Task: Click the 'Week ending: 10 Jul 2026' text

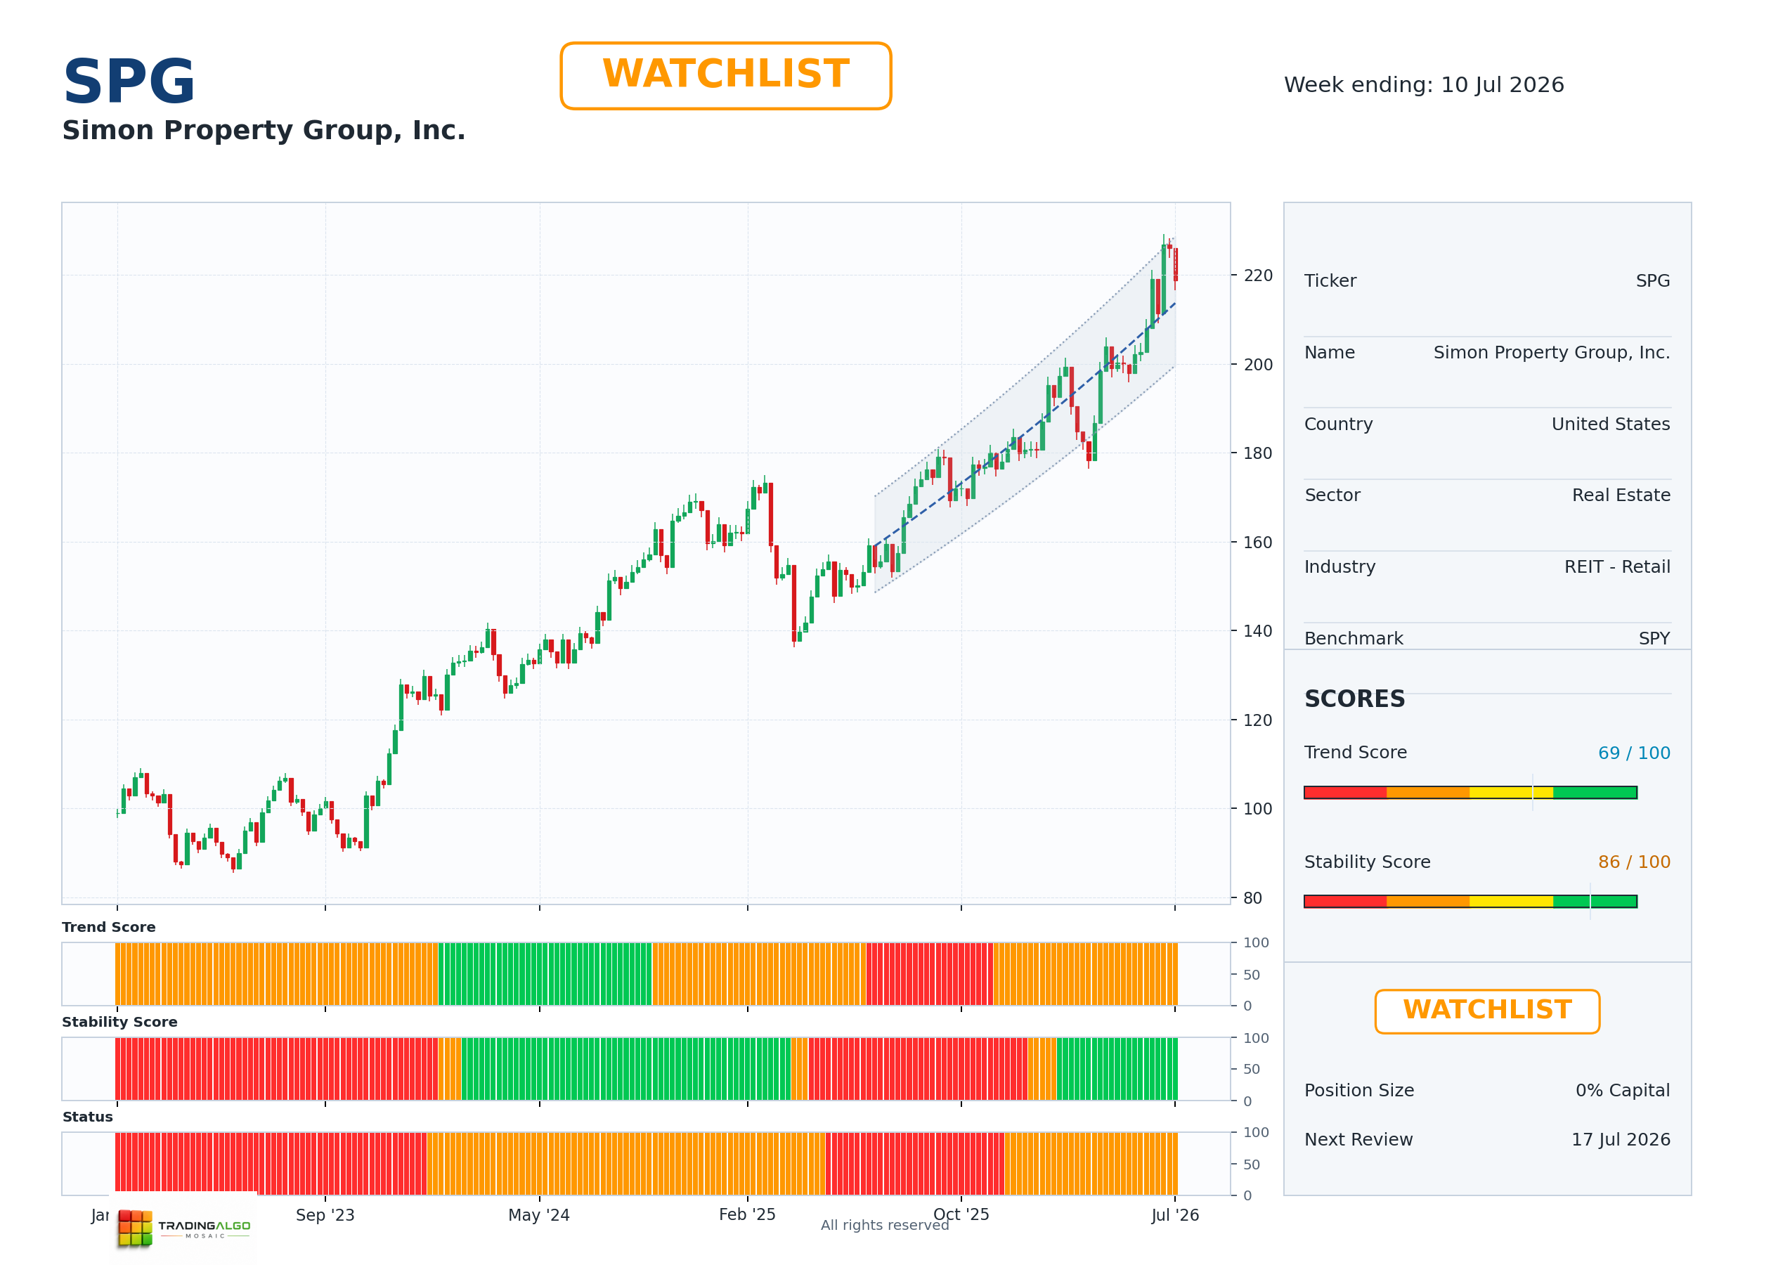Action: (x=1424, y=85)
